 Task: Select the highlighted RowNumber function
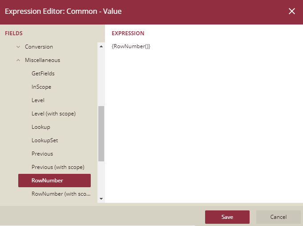[54, 181]
